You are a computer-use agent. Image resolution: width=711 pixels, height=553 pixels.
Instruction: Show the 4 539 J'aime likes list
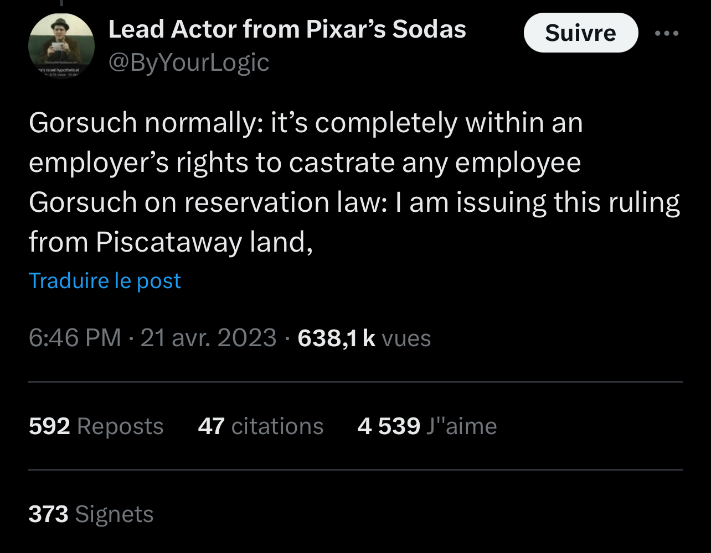427,426
